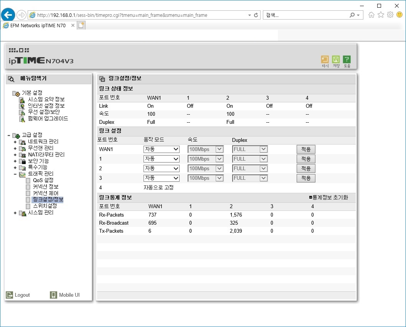Image resolution: width=406 pixels, height=327 pixels.
Task: Open 커넥션 정보 menu item
Action: (46, 187)
